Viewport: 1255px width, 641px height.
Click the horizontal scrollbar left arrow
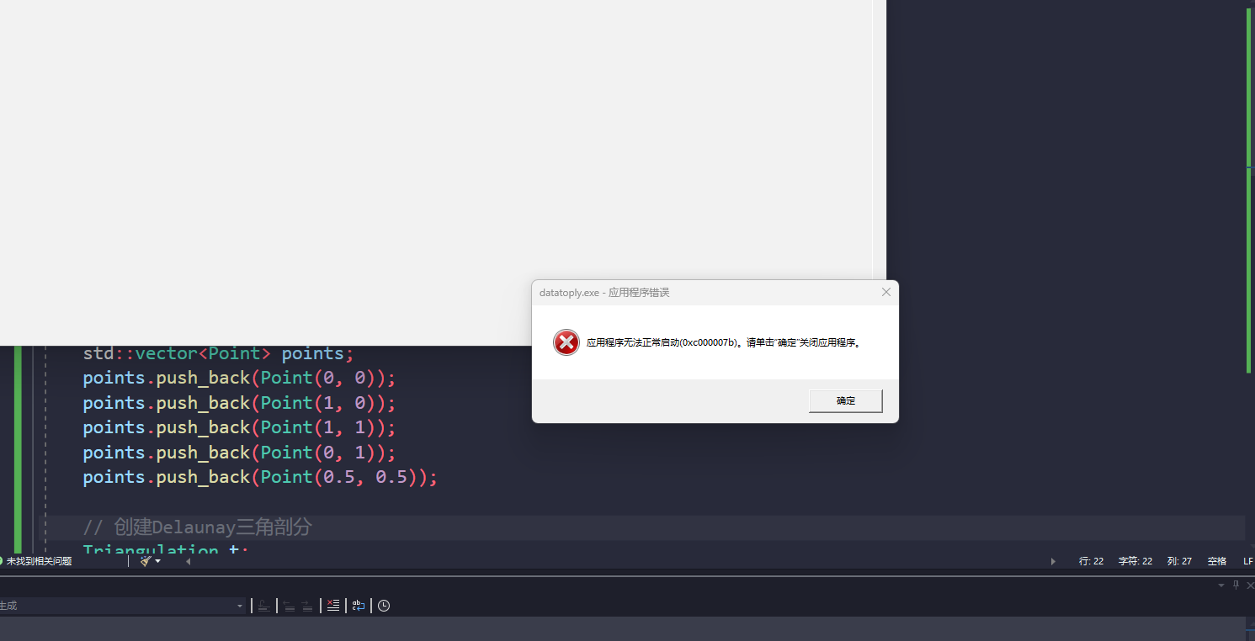pos(188,561)
